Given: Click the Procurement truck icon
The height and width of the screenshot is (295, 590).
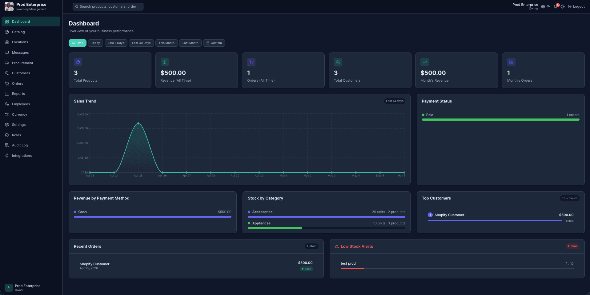Looking at the screenshot, I should tap(7, 63).
